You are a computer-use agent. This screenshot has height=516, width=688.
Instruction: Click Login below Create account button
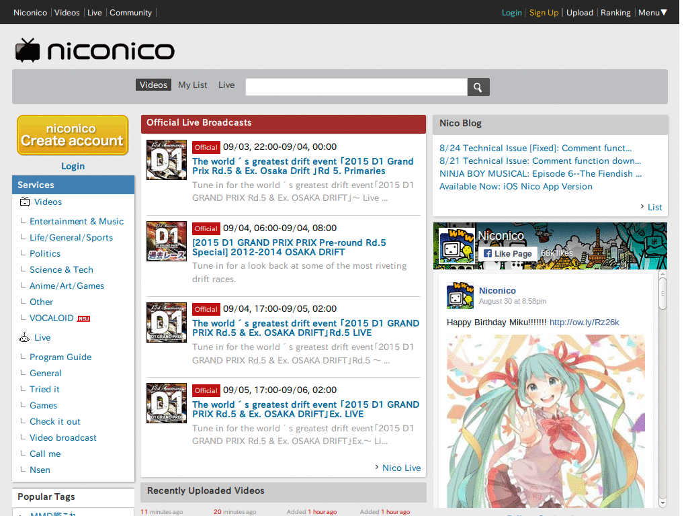pos(73,167)
